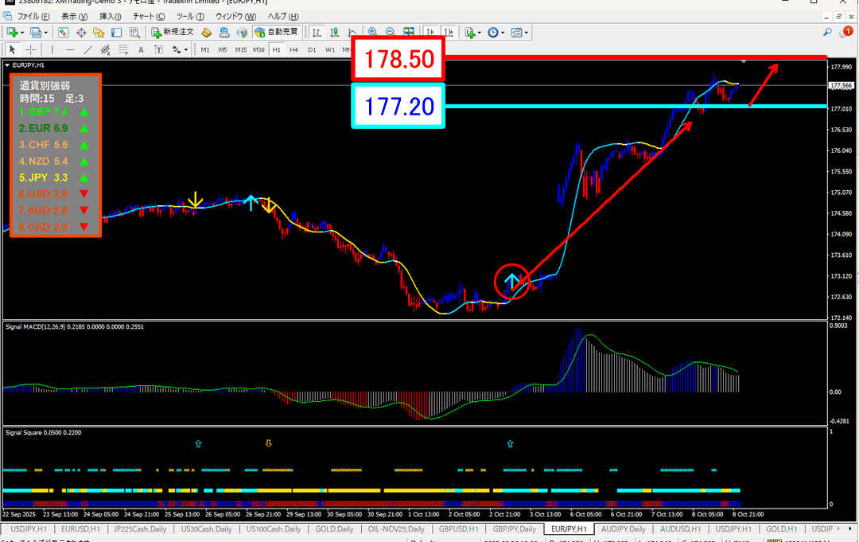Click the cyan 177.20 horizontal line

[636, 106]
